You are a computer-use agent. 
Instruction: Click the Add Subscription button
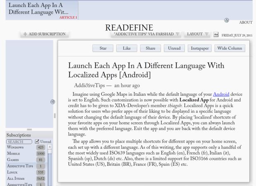click(45, 34)
